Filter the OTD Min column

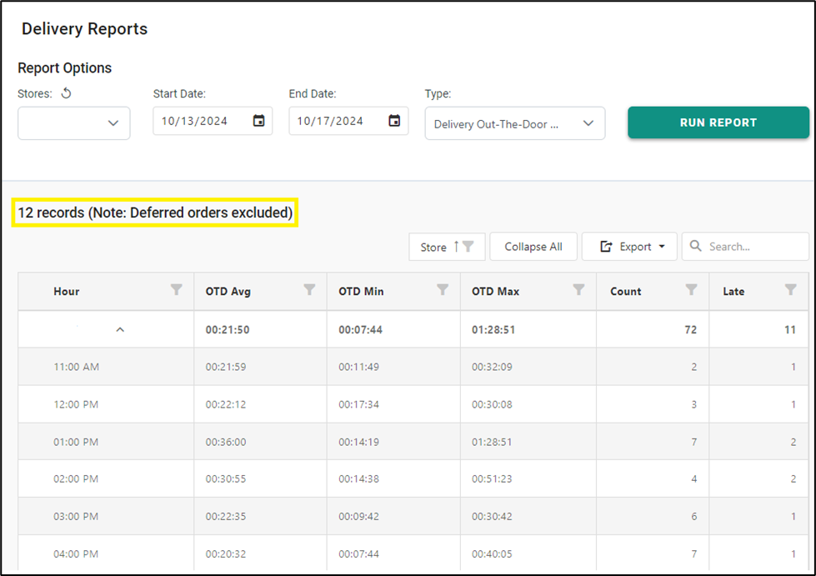coord(443,290)
